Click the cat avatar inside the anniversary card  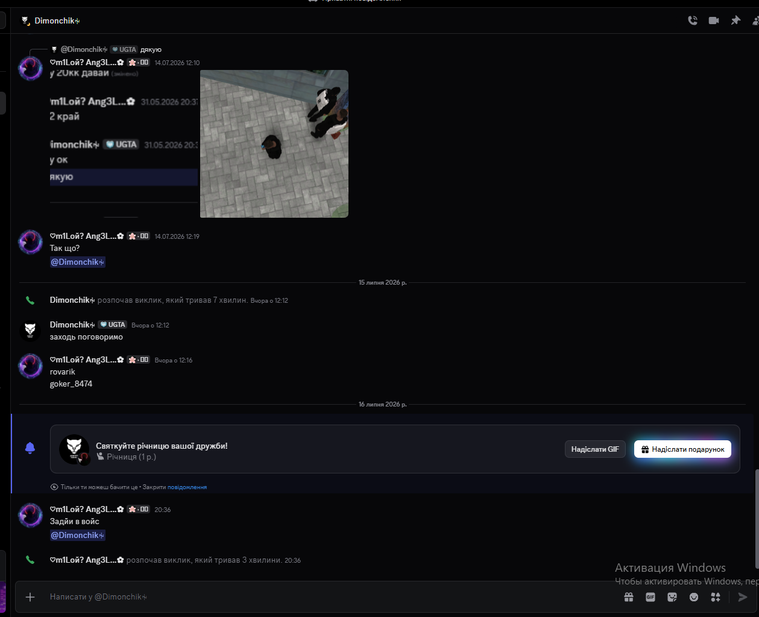[x=74, y=449]
